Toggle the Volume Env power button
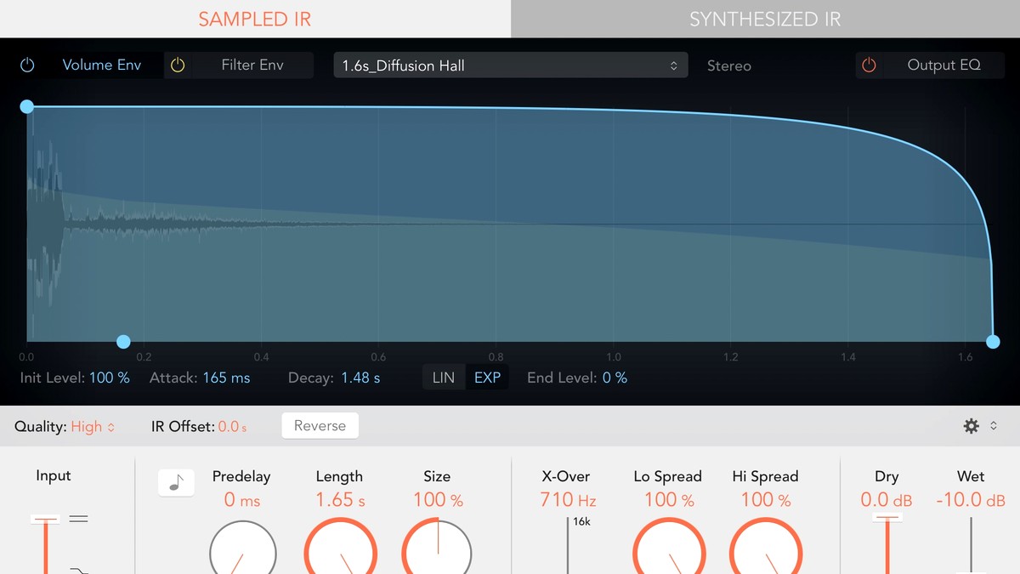This screenshot has height=574, width=1020. [26, 65]
